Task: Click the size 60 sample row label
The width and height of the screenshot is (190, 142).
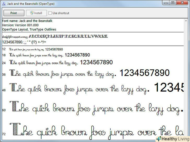Action: pos(4,110)
